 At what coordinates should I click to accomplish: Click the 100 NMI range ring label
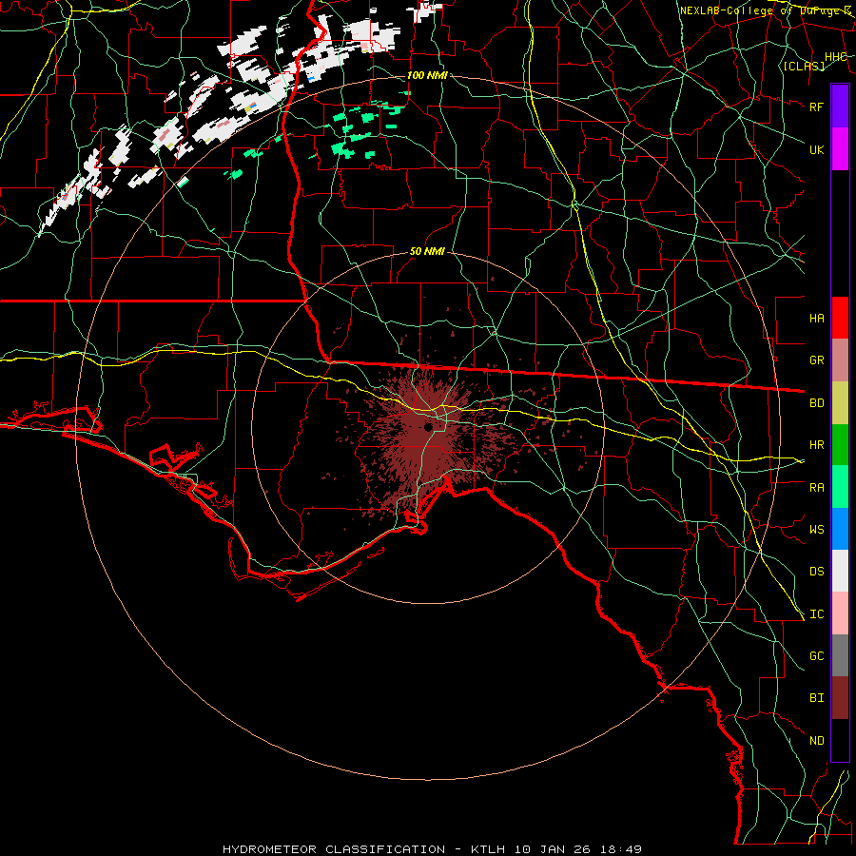427,75
